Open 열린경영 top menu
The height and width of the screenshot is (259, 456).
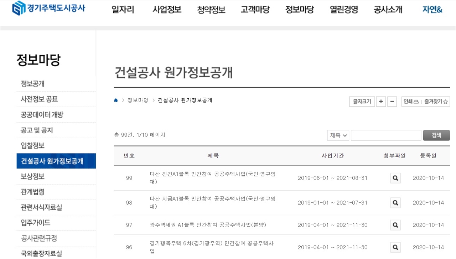coord(344,10)
